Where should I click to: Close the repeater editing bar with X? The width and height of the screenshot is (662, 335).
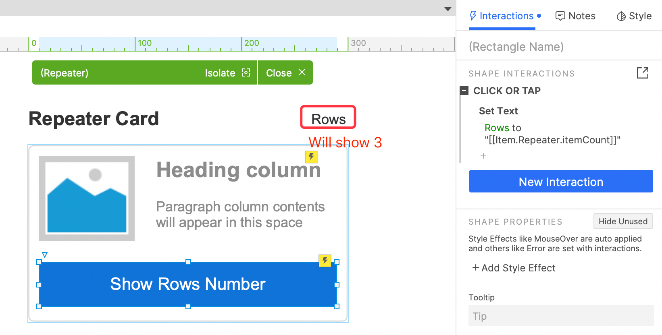[x=302, y=72]
